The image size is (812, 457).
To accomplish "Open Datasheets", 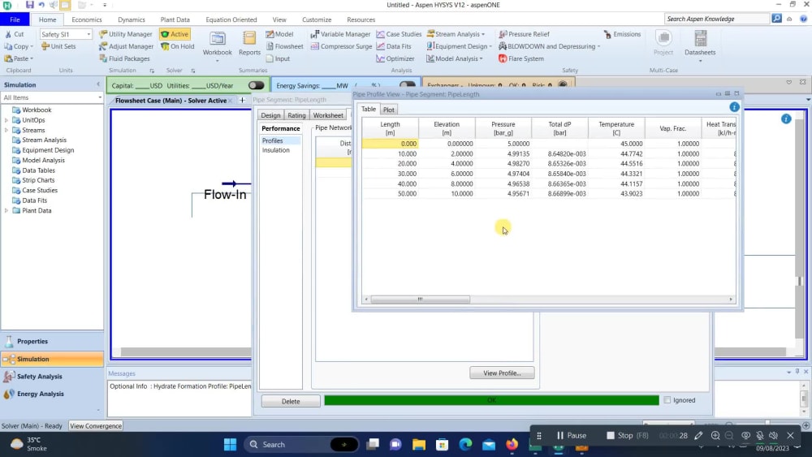I will [x=700, y=44].
